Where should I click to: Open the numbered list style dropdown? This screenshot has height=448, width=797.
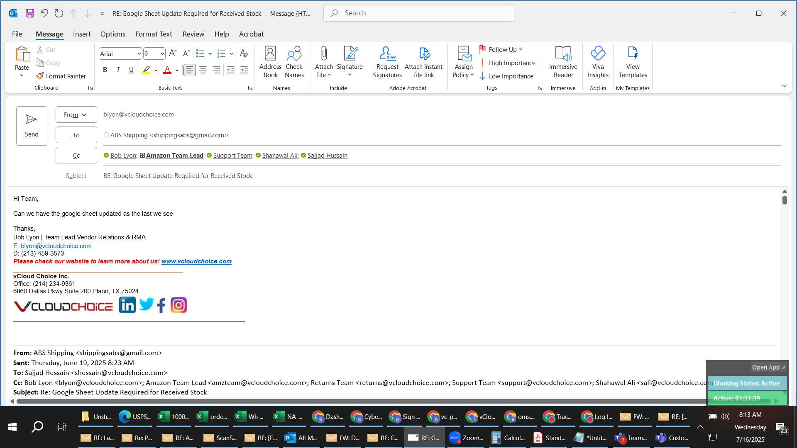[231, 54]
